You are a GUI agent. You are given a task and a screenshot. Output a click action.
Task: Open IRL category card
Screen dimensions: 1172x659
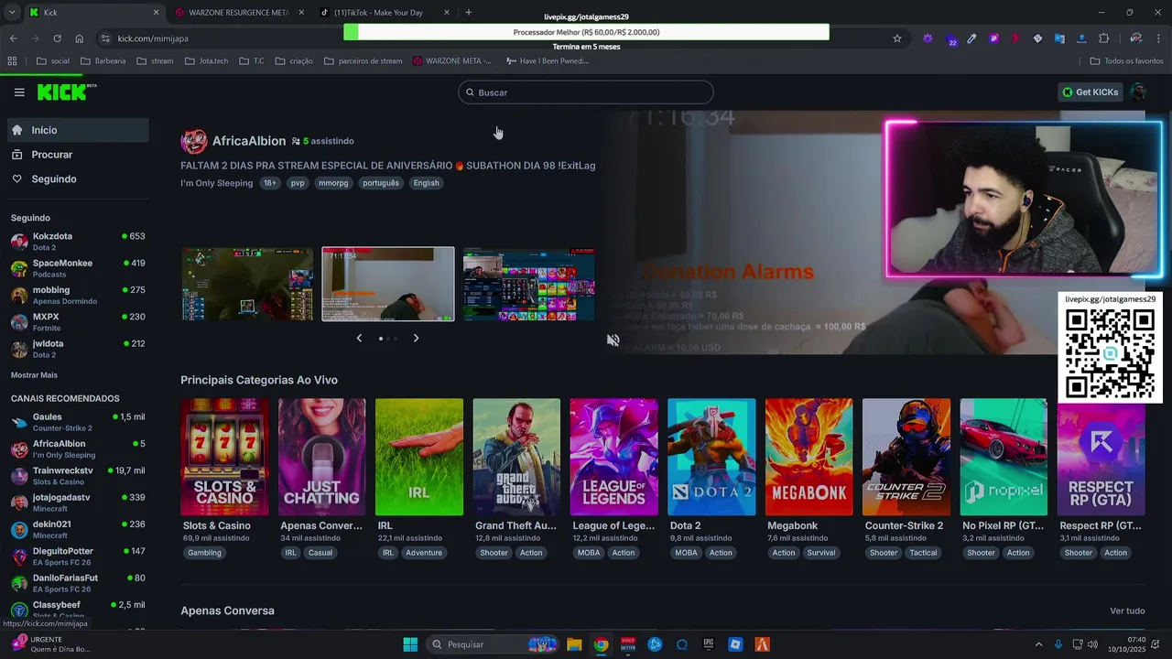click(419, 457)
